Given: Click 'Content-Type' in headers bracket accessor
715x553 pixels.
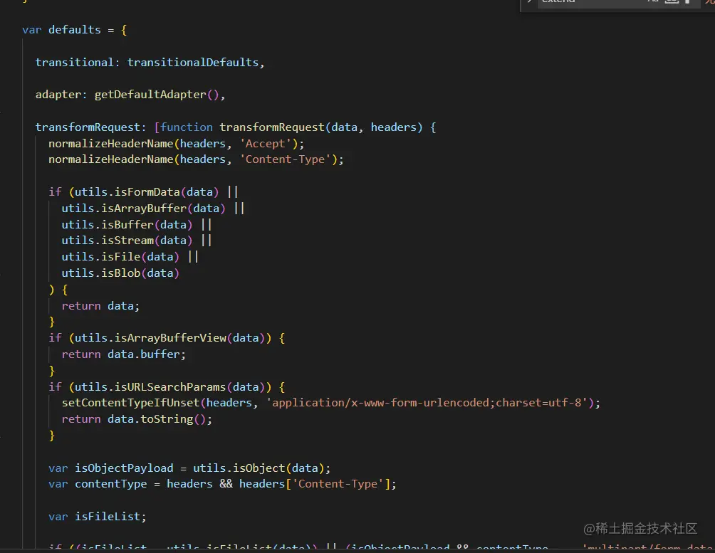Looking at the screenshot, I should pyautogui.click(x=338, y=484).
